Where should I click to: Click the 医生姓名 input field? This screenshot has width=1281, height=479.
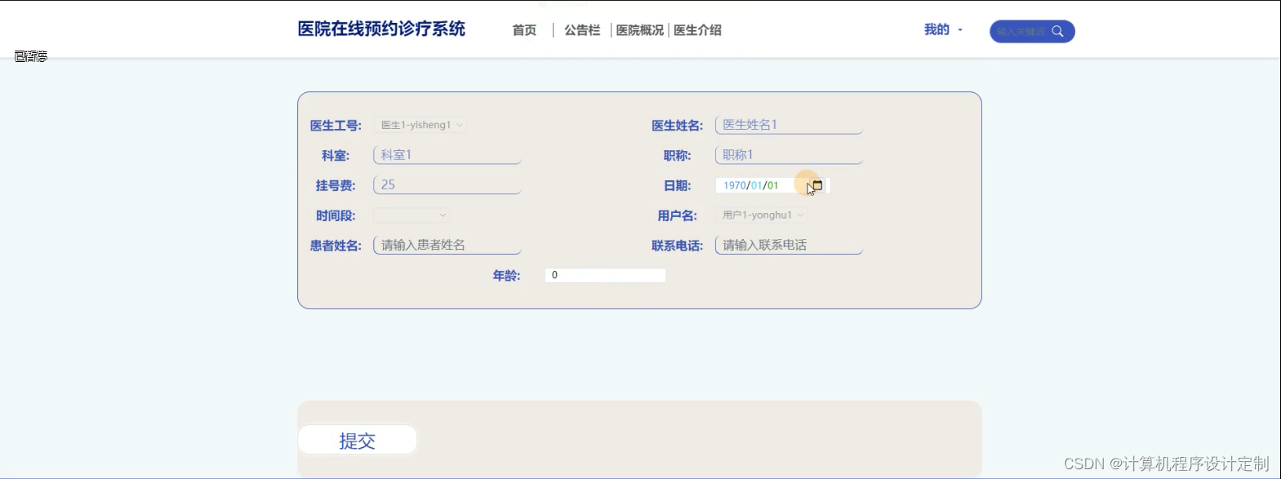tap(789, 125)
